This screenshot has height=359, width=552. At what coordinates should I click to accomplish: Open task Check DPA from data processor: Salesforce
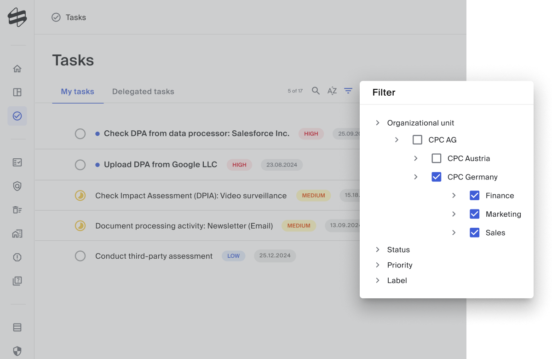click(x=196, y=133)
